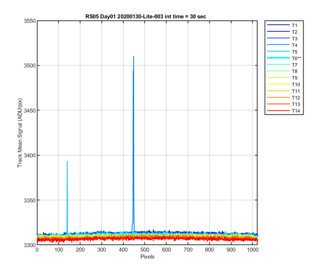The width and height of the screenshot is (330, 275).
Task: Click the y-axis tick label 3450
Action: click(x=30, y=110)
